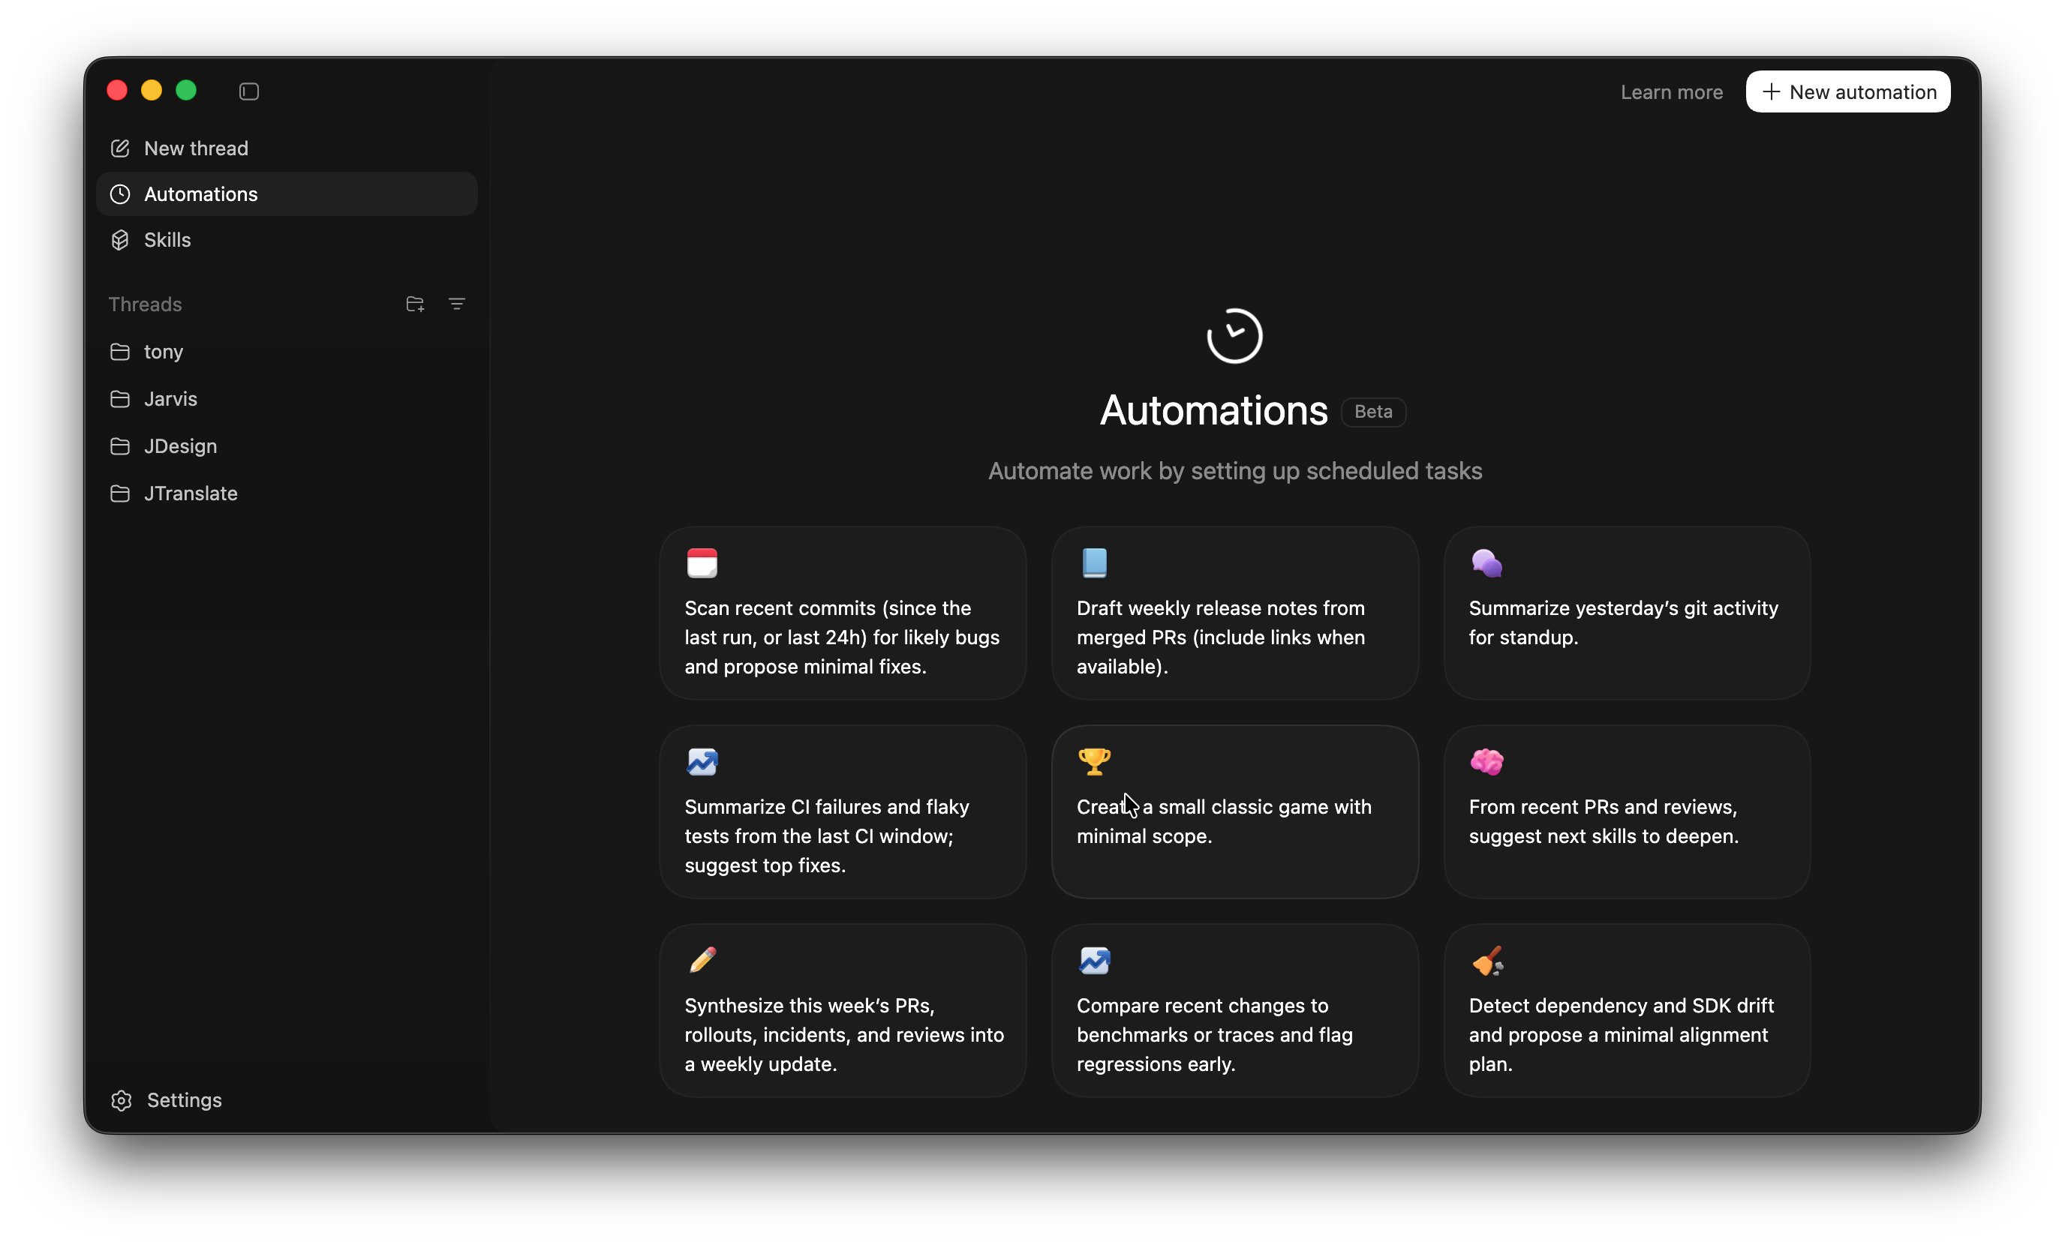Pick the trophy icon classic game card

[1234, 811]
